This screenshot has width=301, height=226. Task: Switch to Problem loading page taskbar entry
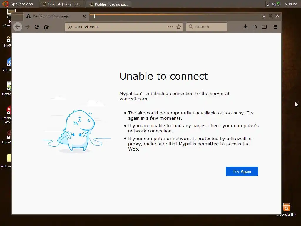point(108,4)
